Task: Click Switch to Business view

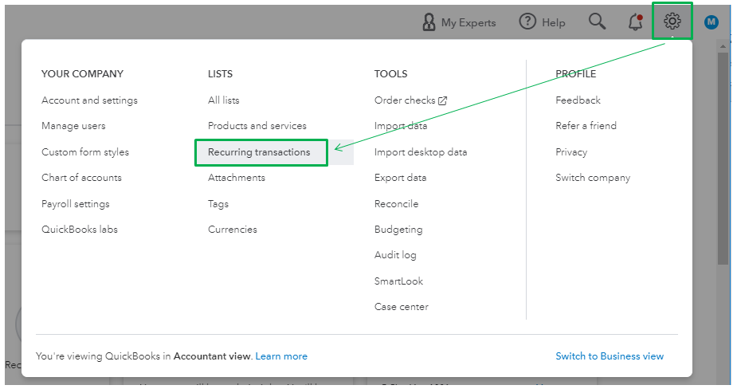Action: (x=610, y=356)
